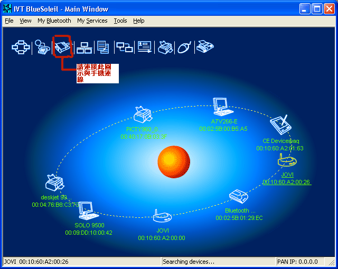
Task: Maximize the BlueSoleil main window
Action: (x=317, y=9)
